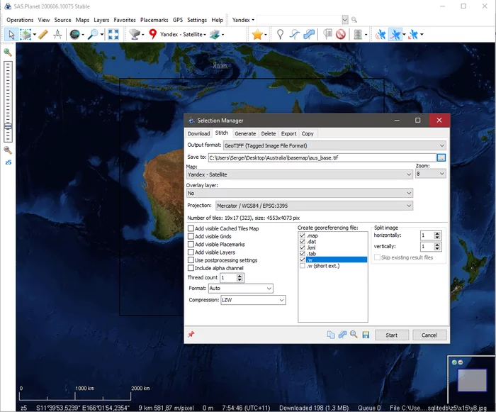Open the magnifier search tool in toolbar
The image size is (496, 412).
pyautogui.click(x=93, y=34)
